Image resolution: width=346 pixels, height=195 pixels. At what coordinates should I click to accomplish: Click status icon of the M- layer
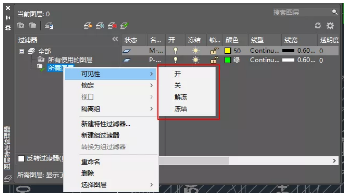click(126, 51)
